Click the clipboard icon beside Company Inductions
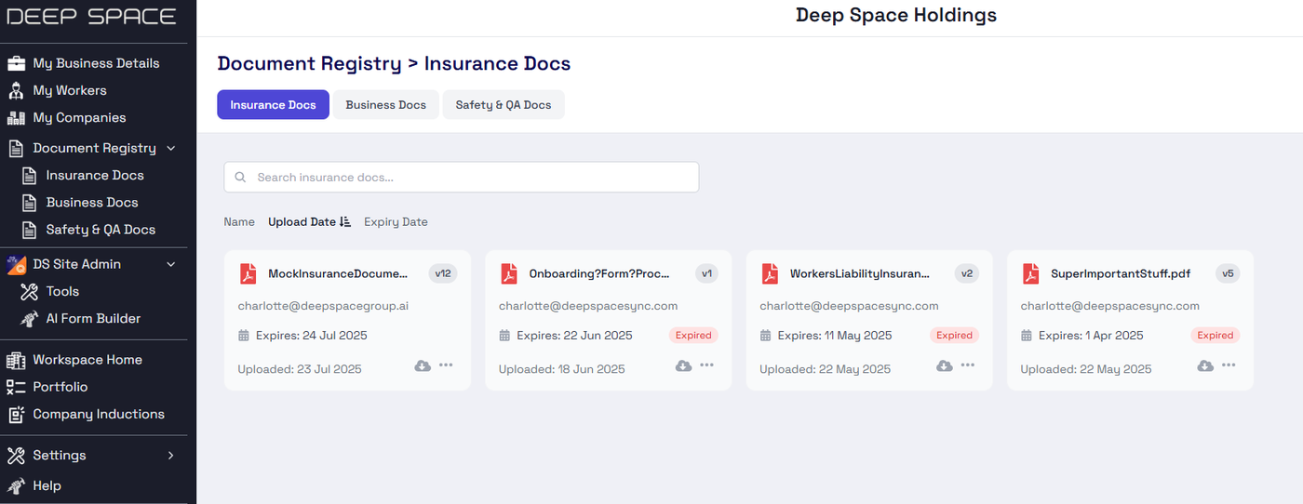The image size is (1303, 504). click(16, 415)
